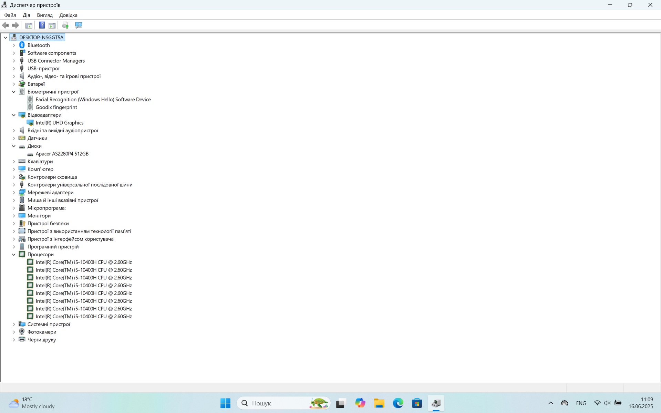Click the Пошук taskbar search box
This screenshot has height=413, width=661.
[x=283, y=403]
